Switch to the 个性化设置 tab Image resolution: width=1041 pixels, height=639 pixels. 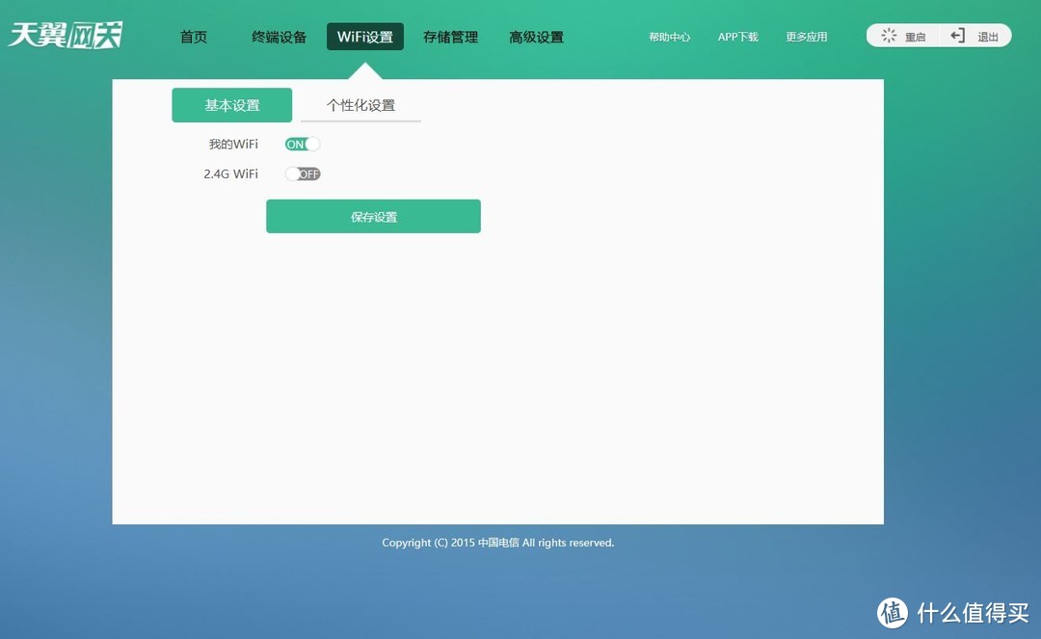[x=360, y=106]
